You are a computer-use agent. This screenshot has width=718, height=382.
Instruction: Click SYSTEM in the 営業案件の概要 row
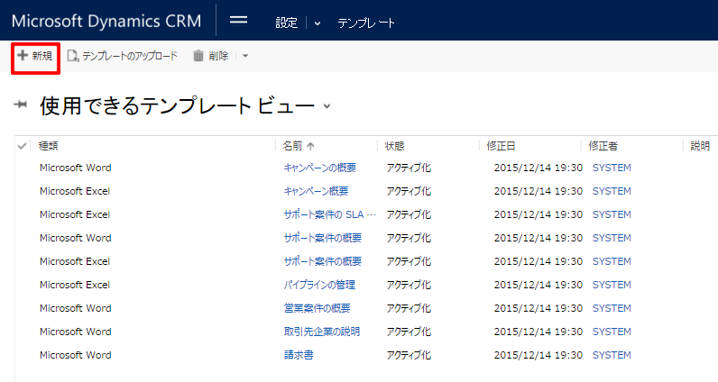[x=612, y=308]
